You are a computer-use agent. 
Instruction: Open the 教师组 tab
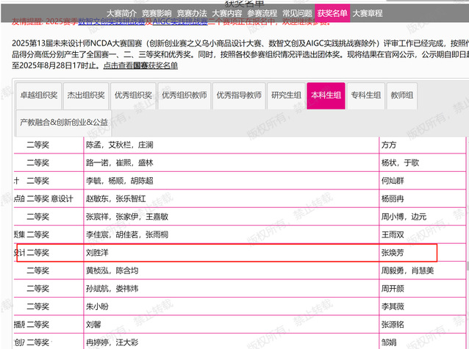[x=401, y=96]
